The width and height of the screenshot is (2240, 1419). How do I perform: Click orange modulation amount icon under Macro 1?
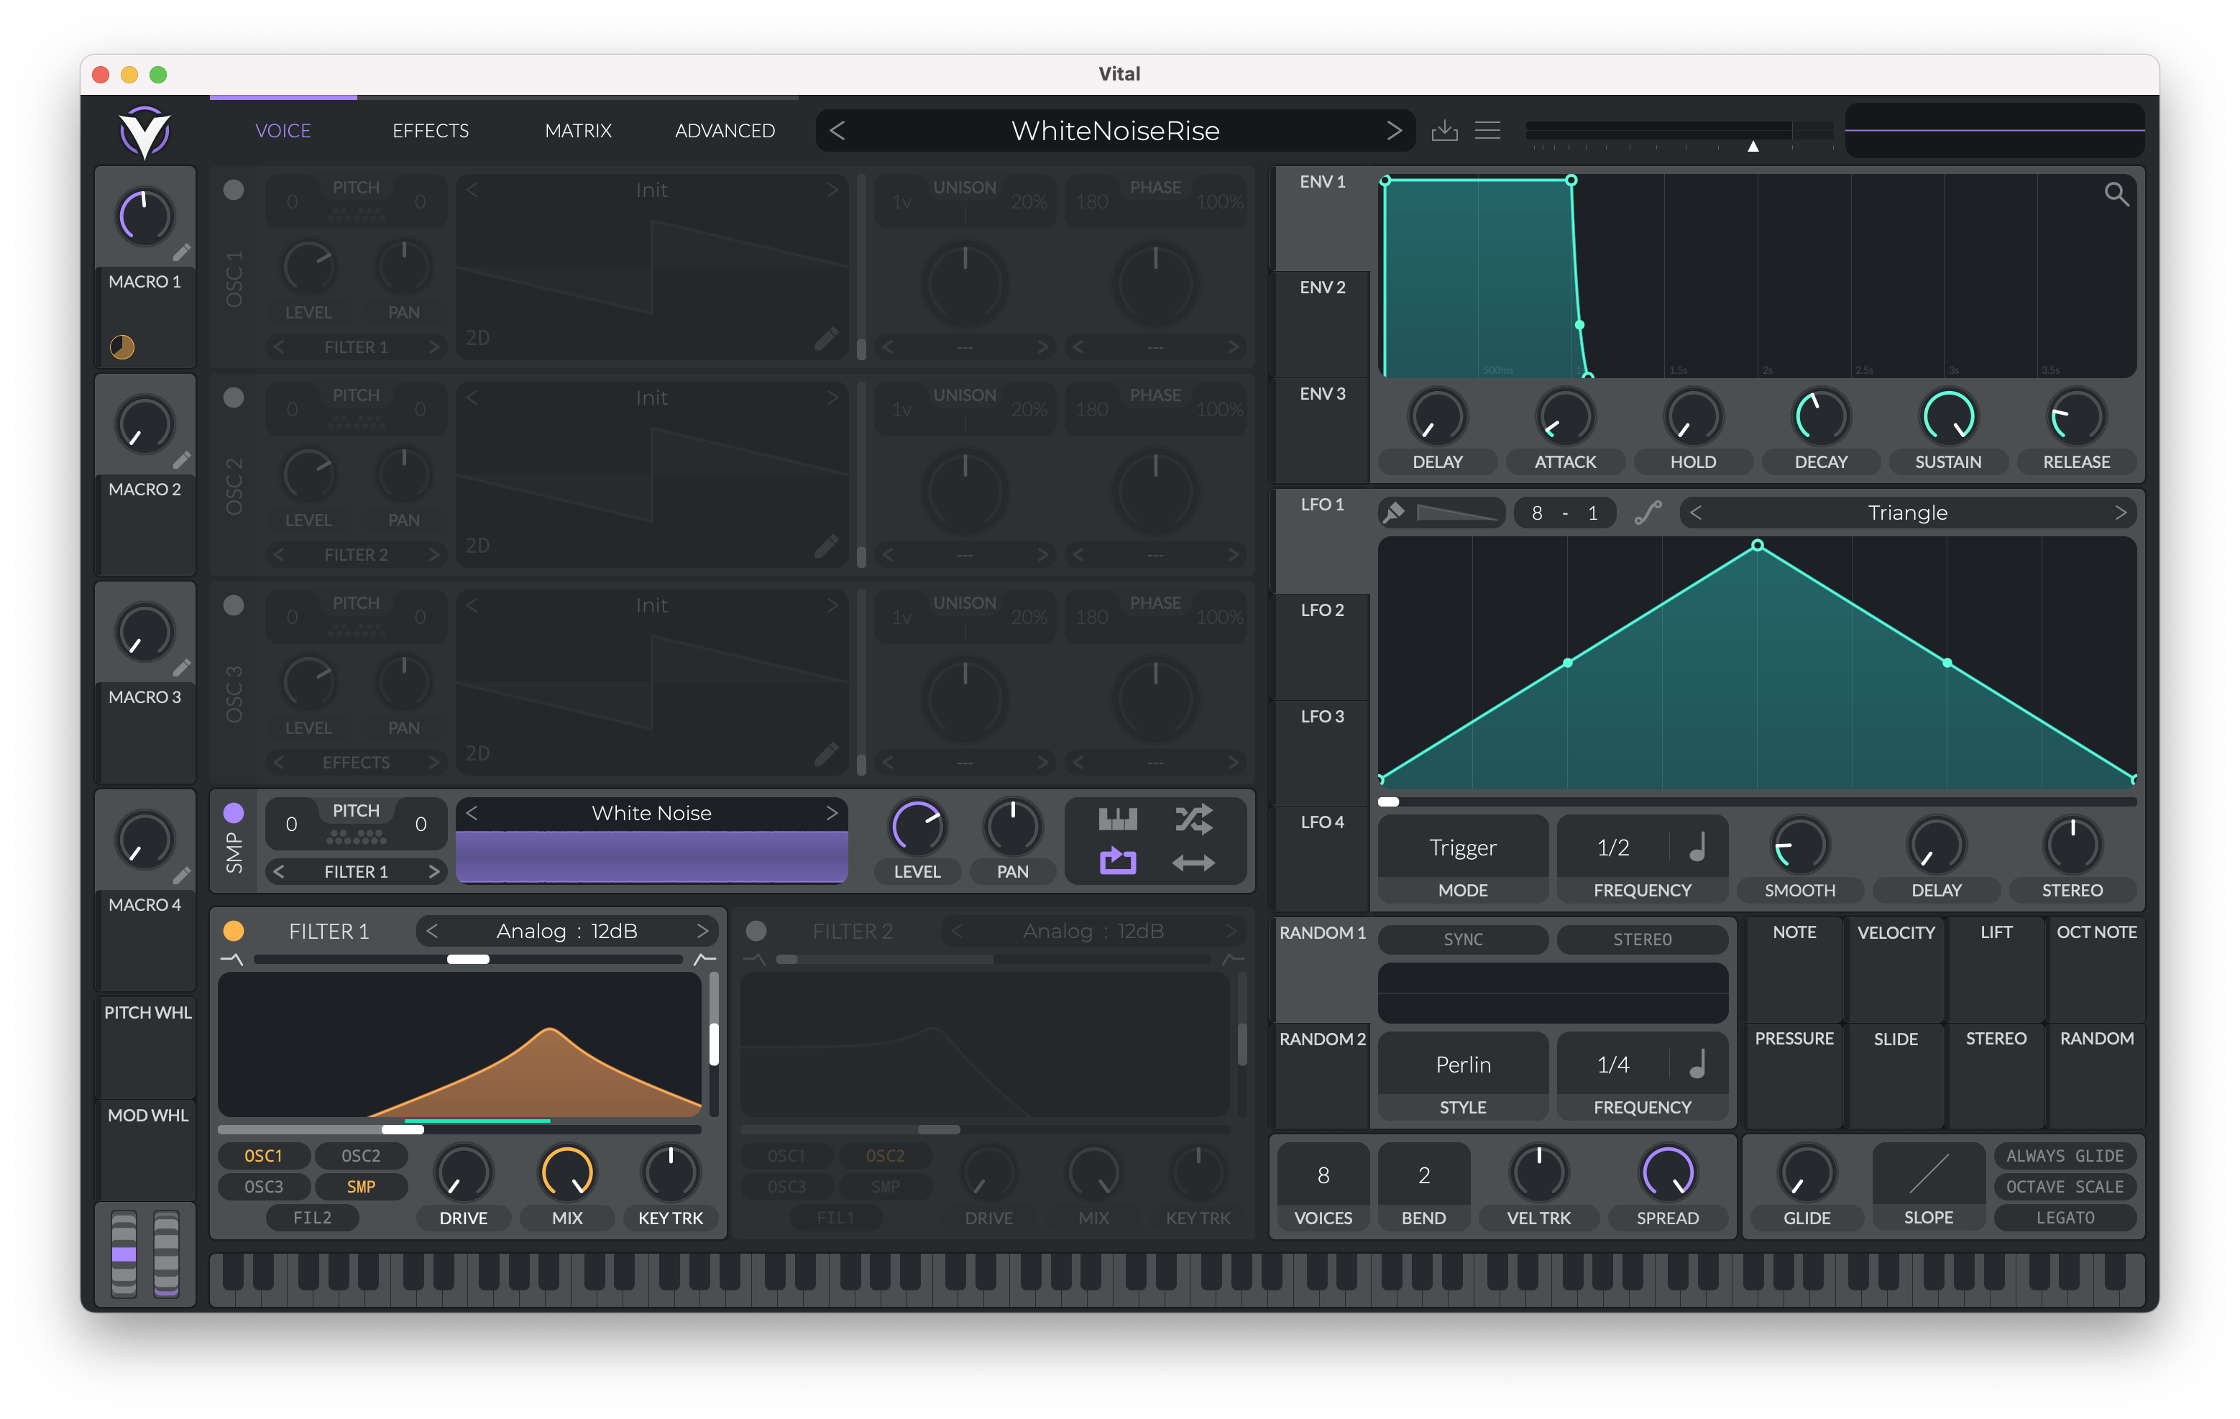click(x=122, y=347)
